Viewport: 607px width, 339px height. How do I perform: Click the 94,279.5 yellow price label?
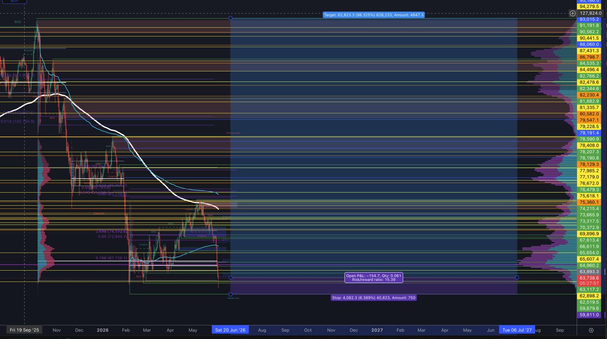tap(589, 7)
